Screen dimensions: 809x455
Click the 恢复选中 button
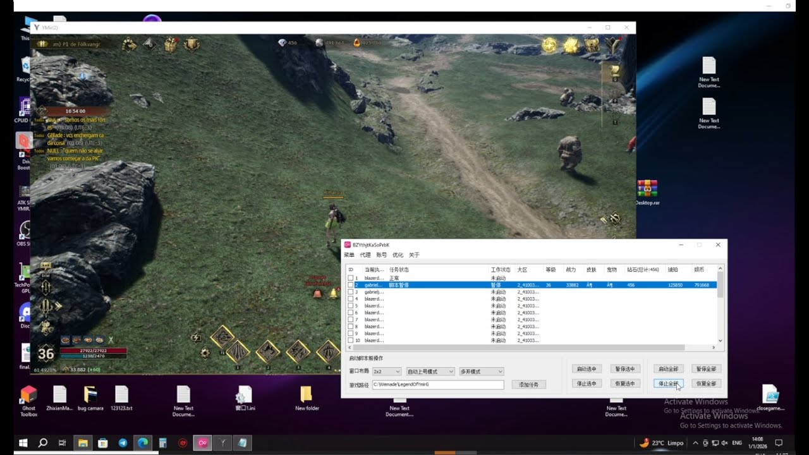(625, 384)
